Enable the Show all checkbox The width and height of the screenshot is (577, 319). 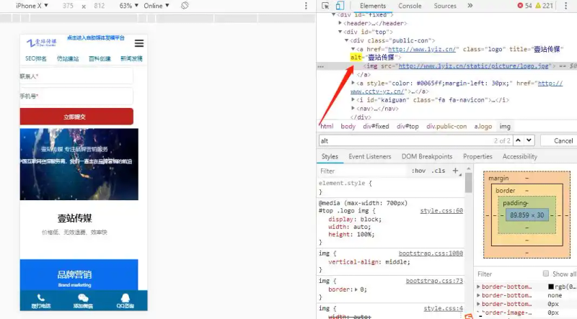[545, 274]
